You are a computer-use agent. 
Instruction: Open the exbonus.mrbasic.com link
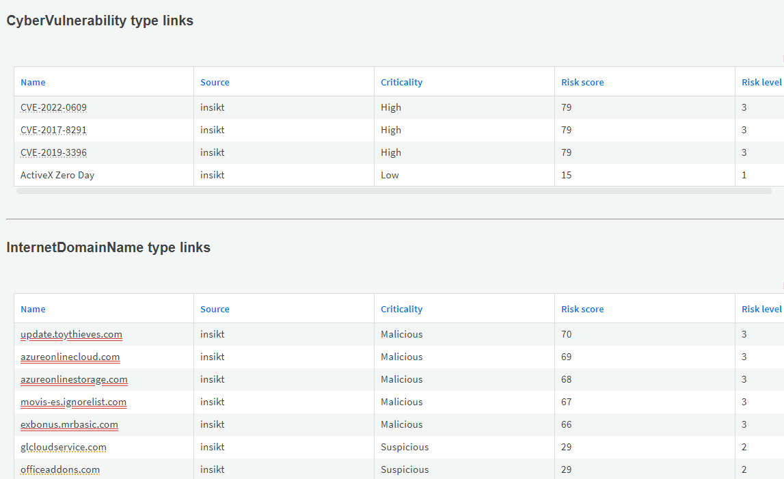69,424
